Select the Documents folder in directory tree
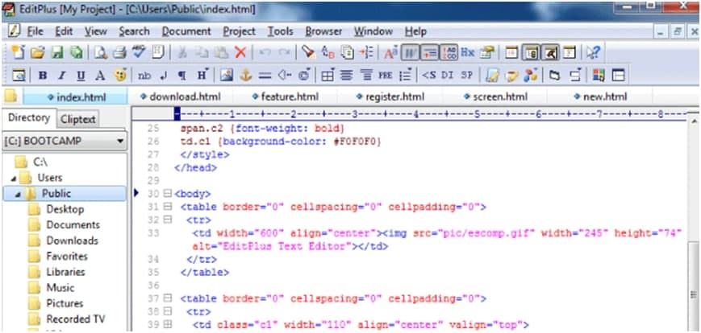 [x=73, y=225]
